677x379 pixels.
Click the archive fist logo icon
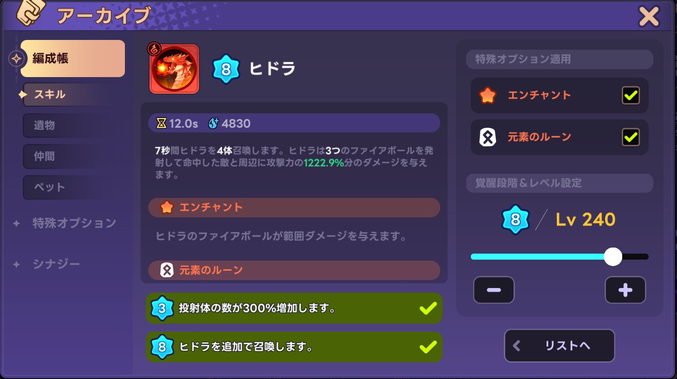coord(31,13)
